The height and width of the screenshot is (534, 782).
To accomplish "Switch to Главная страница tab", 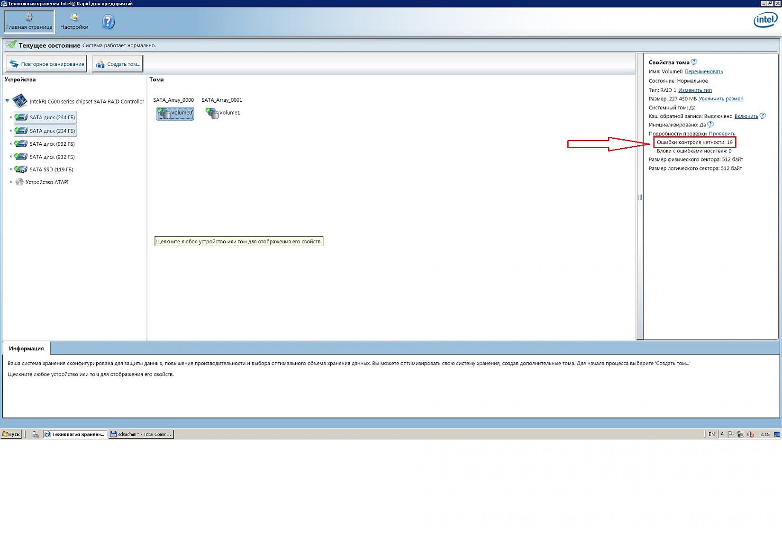I will pos(29,22).
